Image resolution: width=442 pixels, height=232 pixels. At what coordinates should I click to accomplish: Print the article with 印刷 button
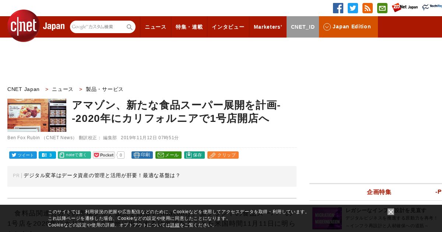click(x=142, y=155)
